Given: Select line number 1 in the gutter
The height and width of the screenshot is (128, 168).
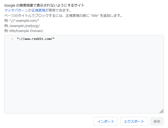Looking at the screenshot, I should click(12, 39).
